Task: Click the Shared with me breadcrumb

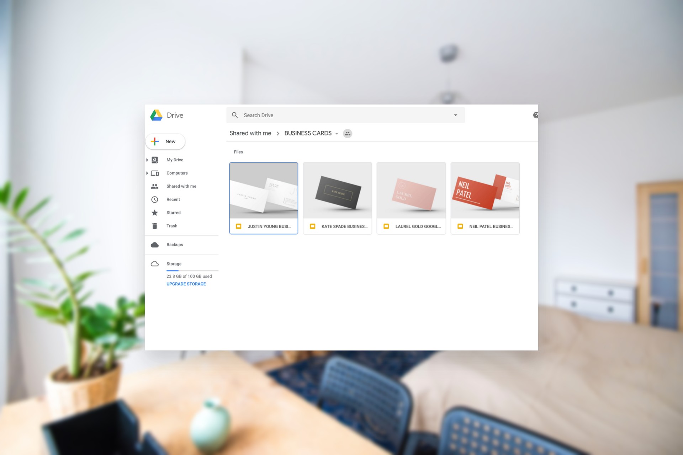Action: 250,133
